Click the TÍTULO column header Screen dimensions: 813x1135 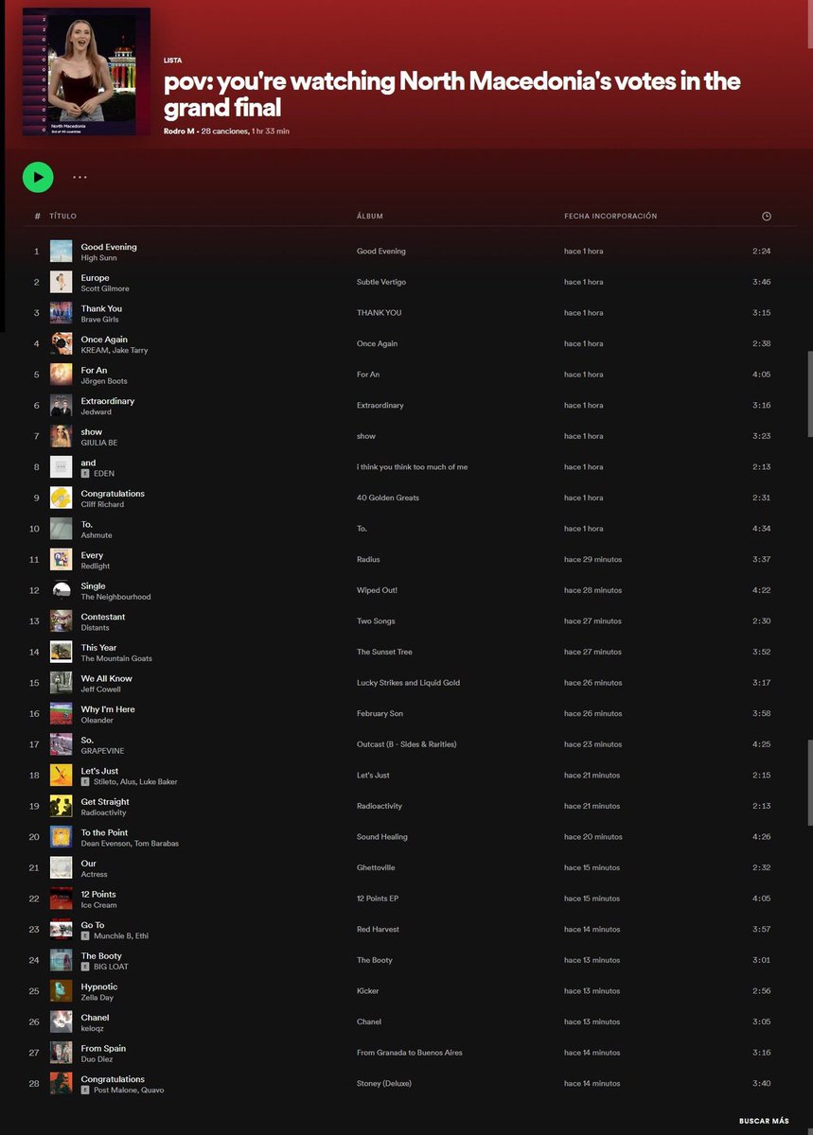point(62,216)
